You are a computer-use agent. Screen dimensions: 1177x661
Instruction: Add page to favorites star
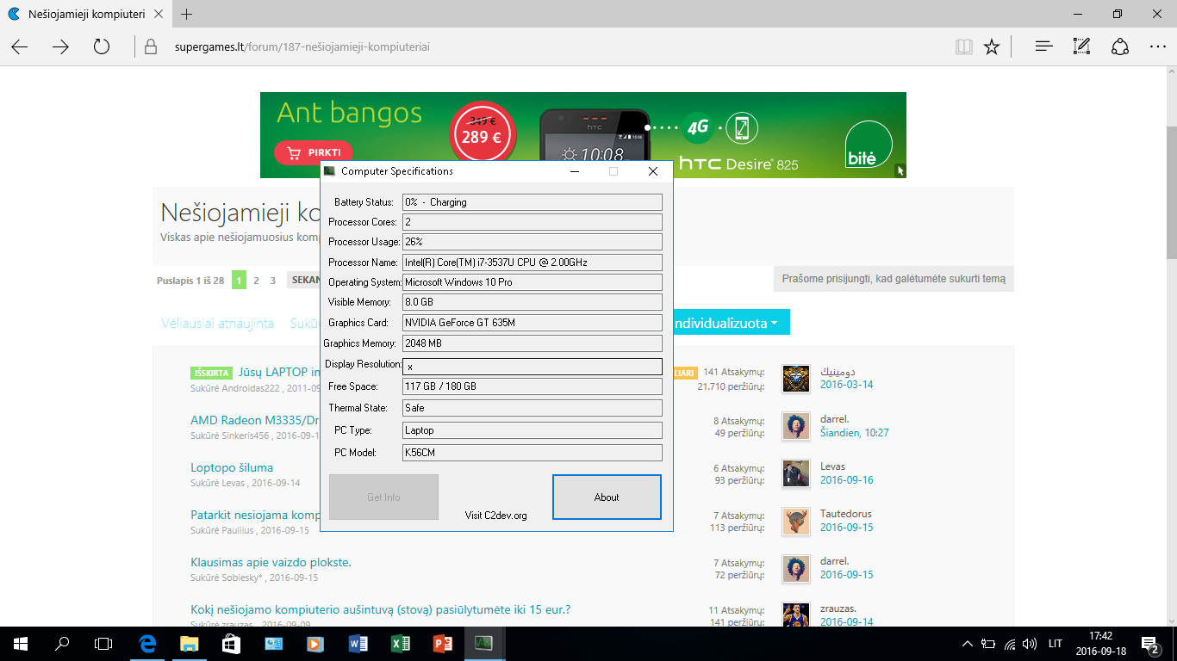click(x=992, y=46)
